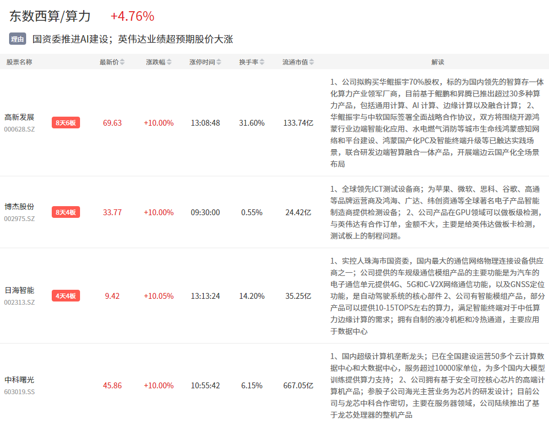Sort by 流通市值 column arrow icon

point(312,62)
